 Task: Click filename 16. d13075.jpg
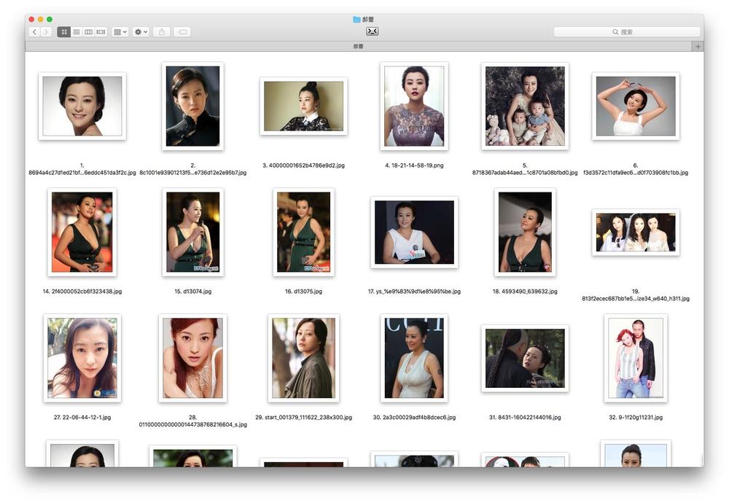303,292
